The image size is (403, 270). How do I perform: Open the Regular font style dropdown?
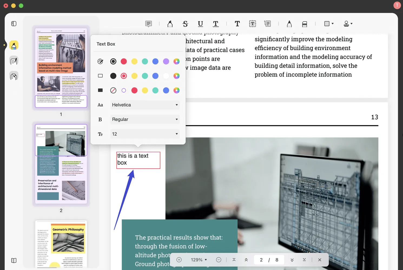pyautogui.click(x=145, y=119)
